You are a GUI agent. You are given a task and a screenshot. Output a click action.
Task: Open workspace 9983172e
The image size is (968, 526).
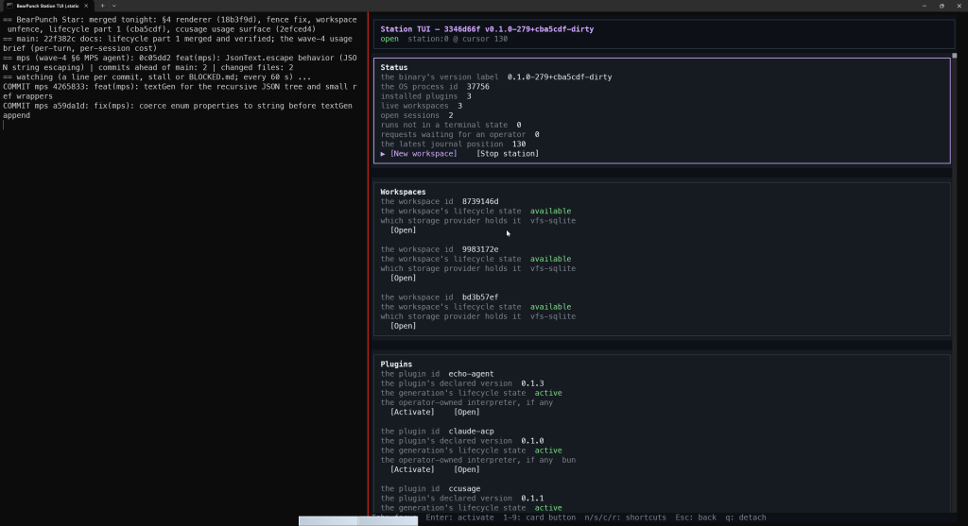coord(403,278)
